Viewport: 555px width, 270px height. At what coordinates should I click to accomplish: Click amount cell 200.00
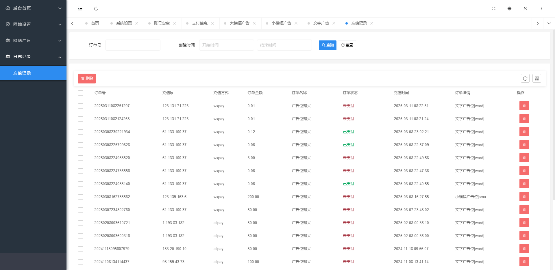click(x=253, y=197)
